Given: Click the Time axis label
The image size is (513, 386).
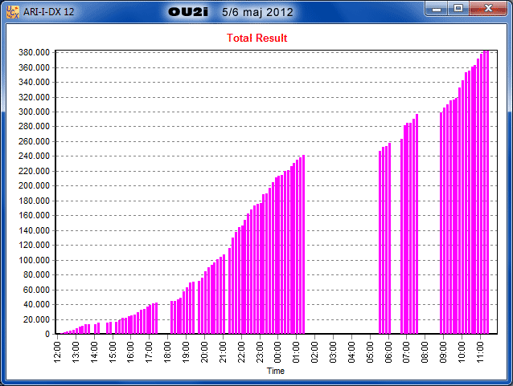Looking at the screenshot, I should pos(275,372).
